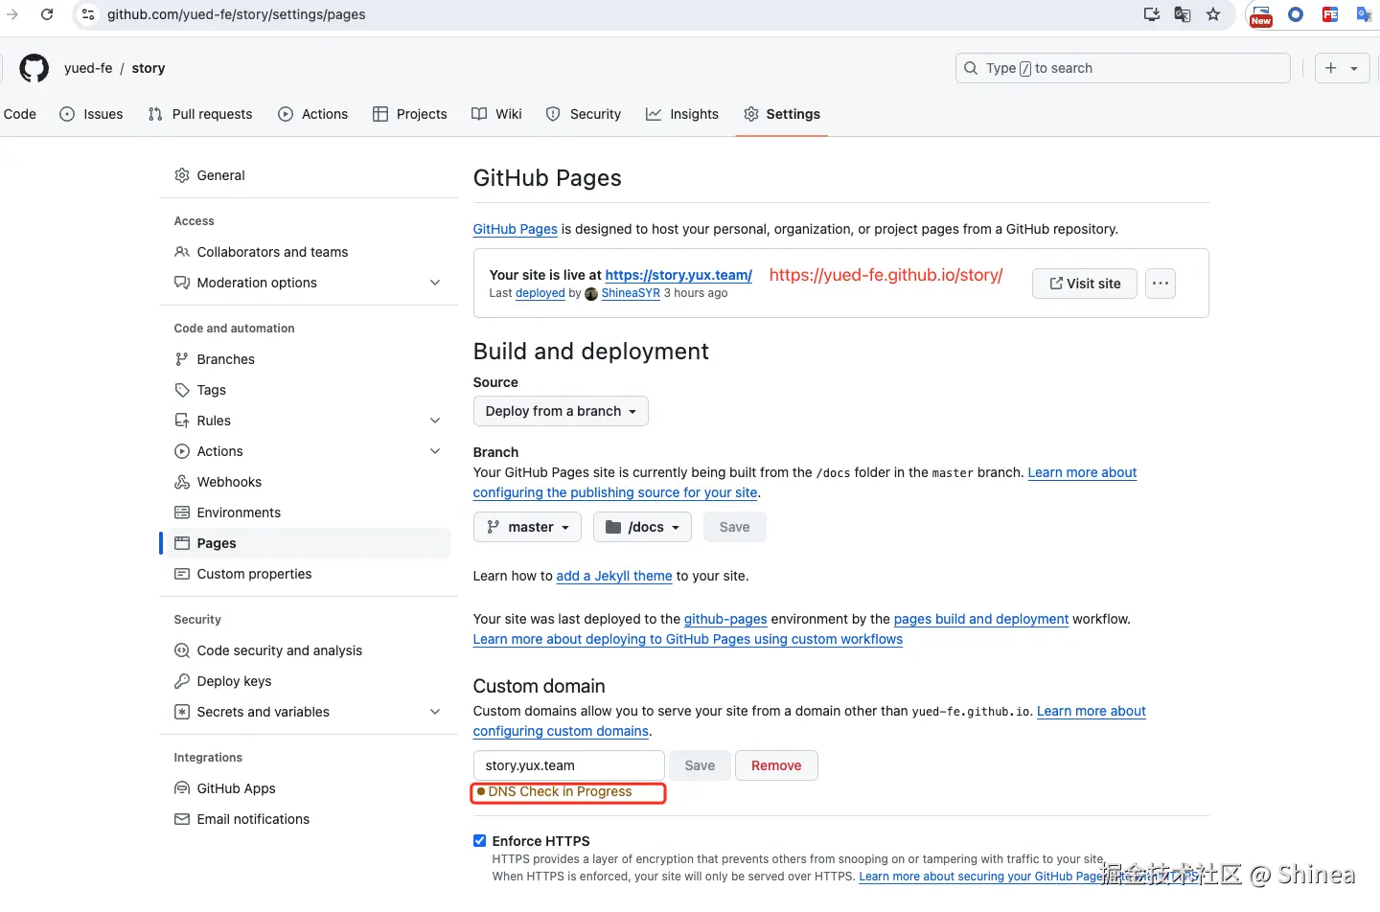Open the Security tab
This screenshot has height=912, width=1380.
[584, 114]
